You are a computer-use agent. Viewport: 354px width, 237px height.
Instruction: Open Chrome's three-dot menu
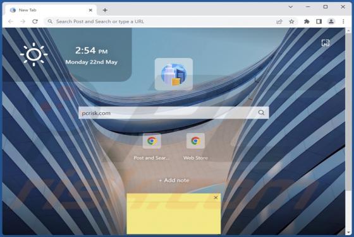tap(343, 21)
